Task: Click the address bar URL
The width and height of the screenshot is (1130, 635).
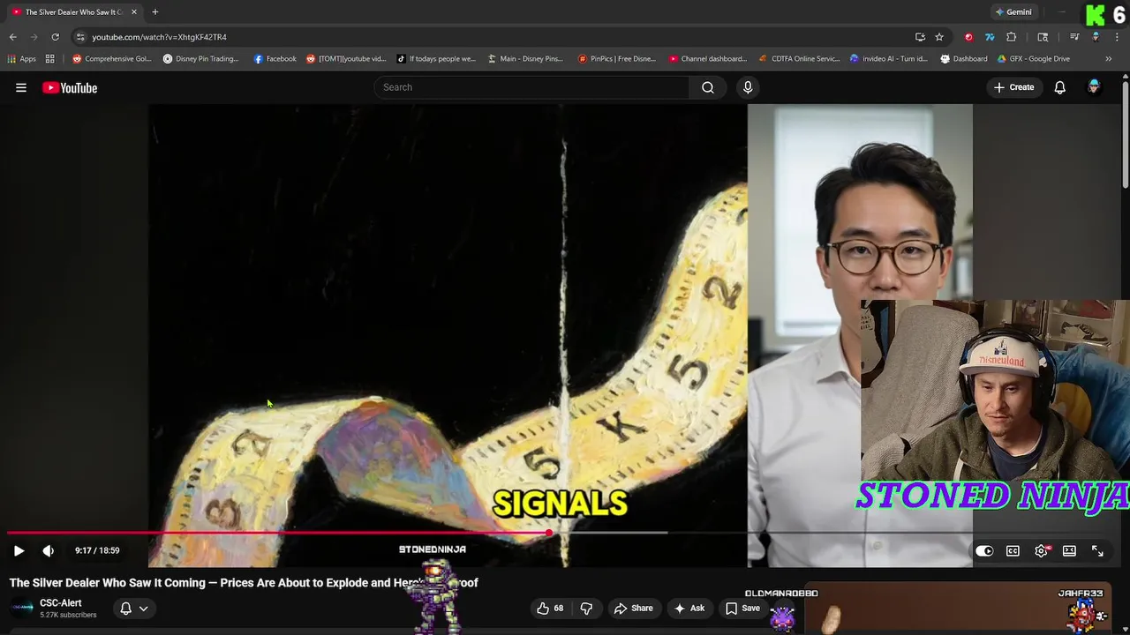Action: (159, 37)
